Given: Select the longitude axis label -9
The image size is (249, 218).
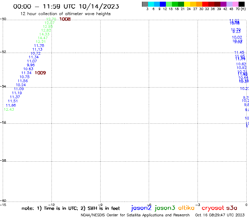Looking at the screenshot, I should (100, 205).
